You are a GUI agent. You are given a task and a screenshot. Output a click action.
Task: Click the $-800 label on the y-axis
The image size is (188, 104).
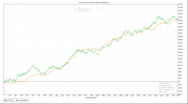(x=180, y=94)
